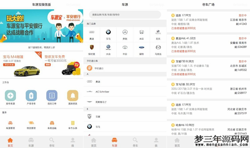Focus the 搜索品牌/车系/车款 search field
The height and width of the screenshot is (148, 250).
tap(125, 15)
